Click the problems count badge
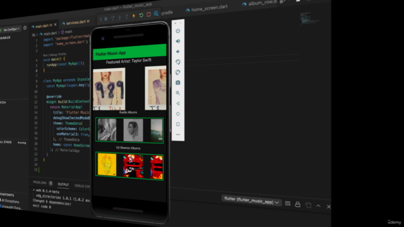Viewport: 404px width, 227px height. [x=50, y=183]
